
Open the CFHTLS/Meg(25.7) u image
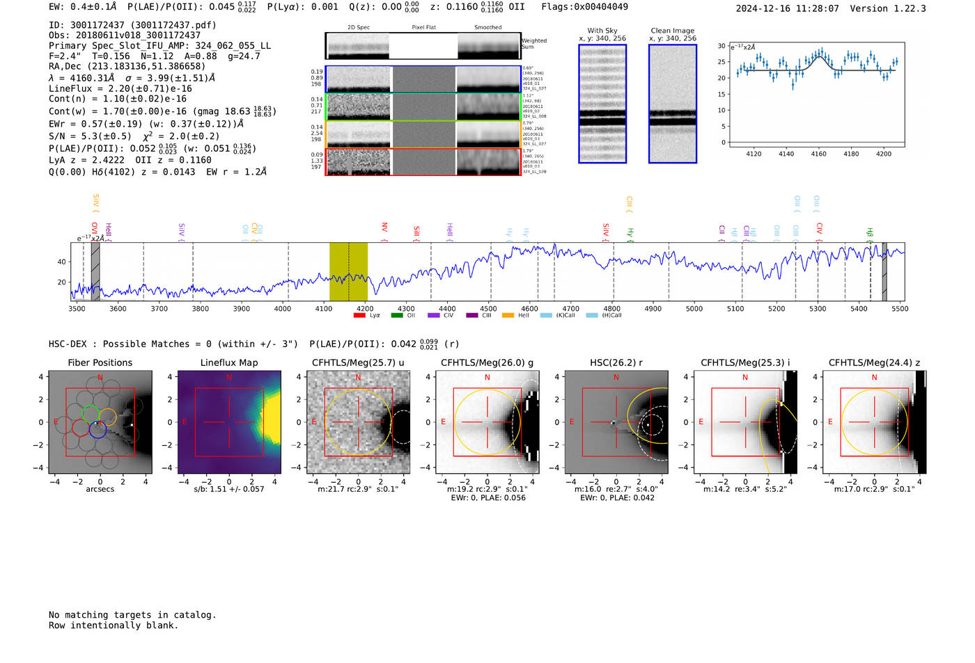(358, 422)
